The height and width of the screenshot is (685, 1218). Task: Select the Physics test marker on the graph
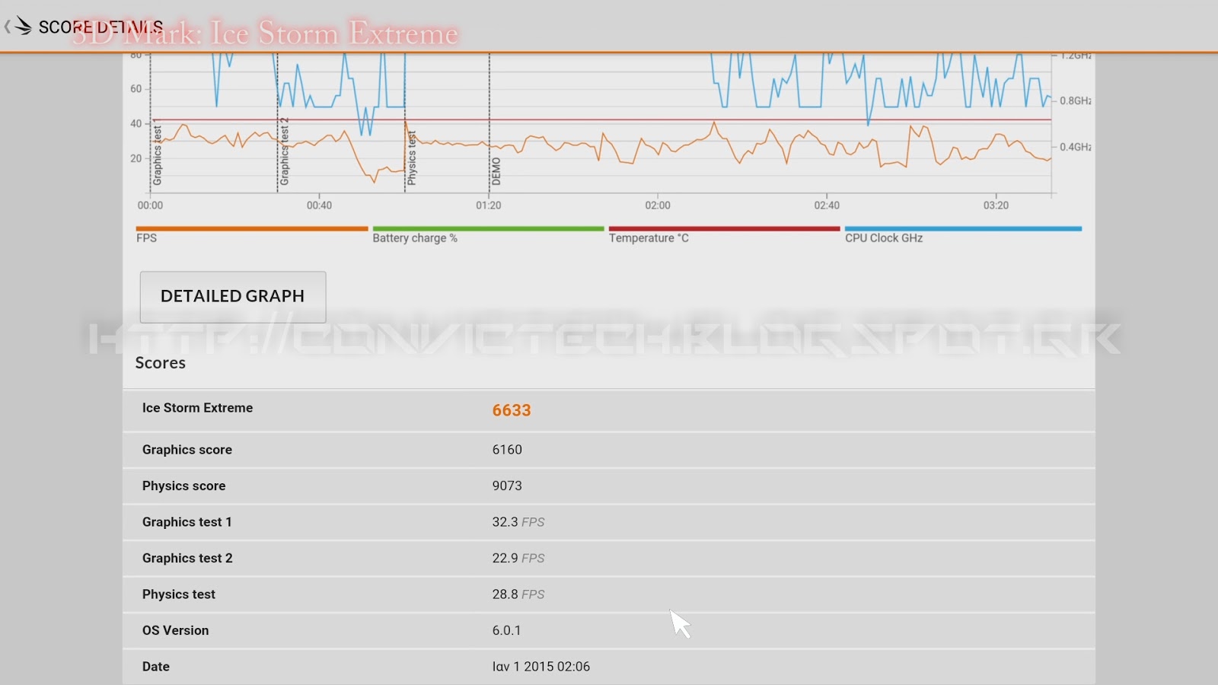(x=412, y=158)
